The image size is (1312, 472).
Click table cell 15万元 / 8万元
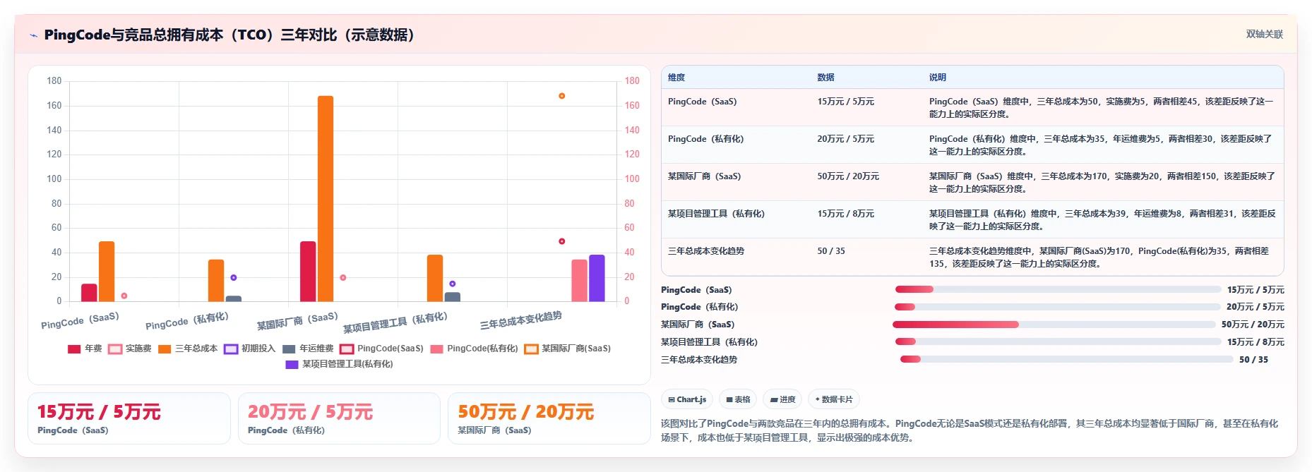coord(845,214)
